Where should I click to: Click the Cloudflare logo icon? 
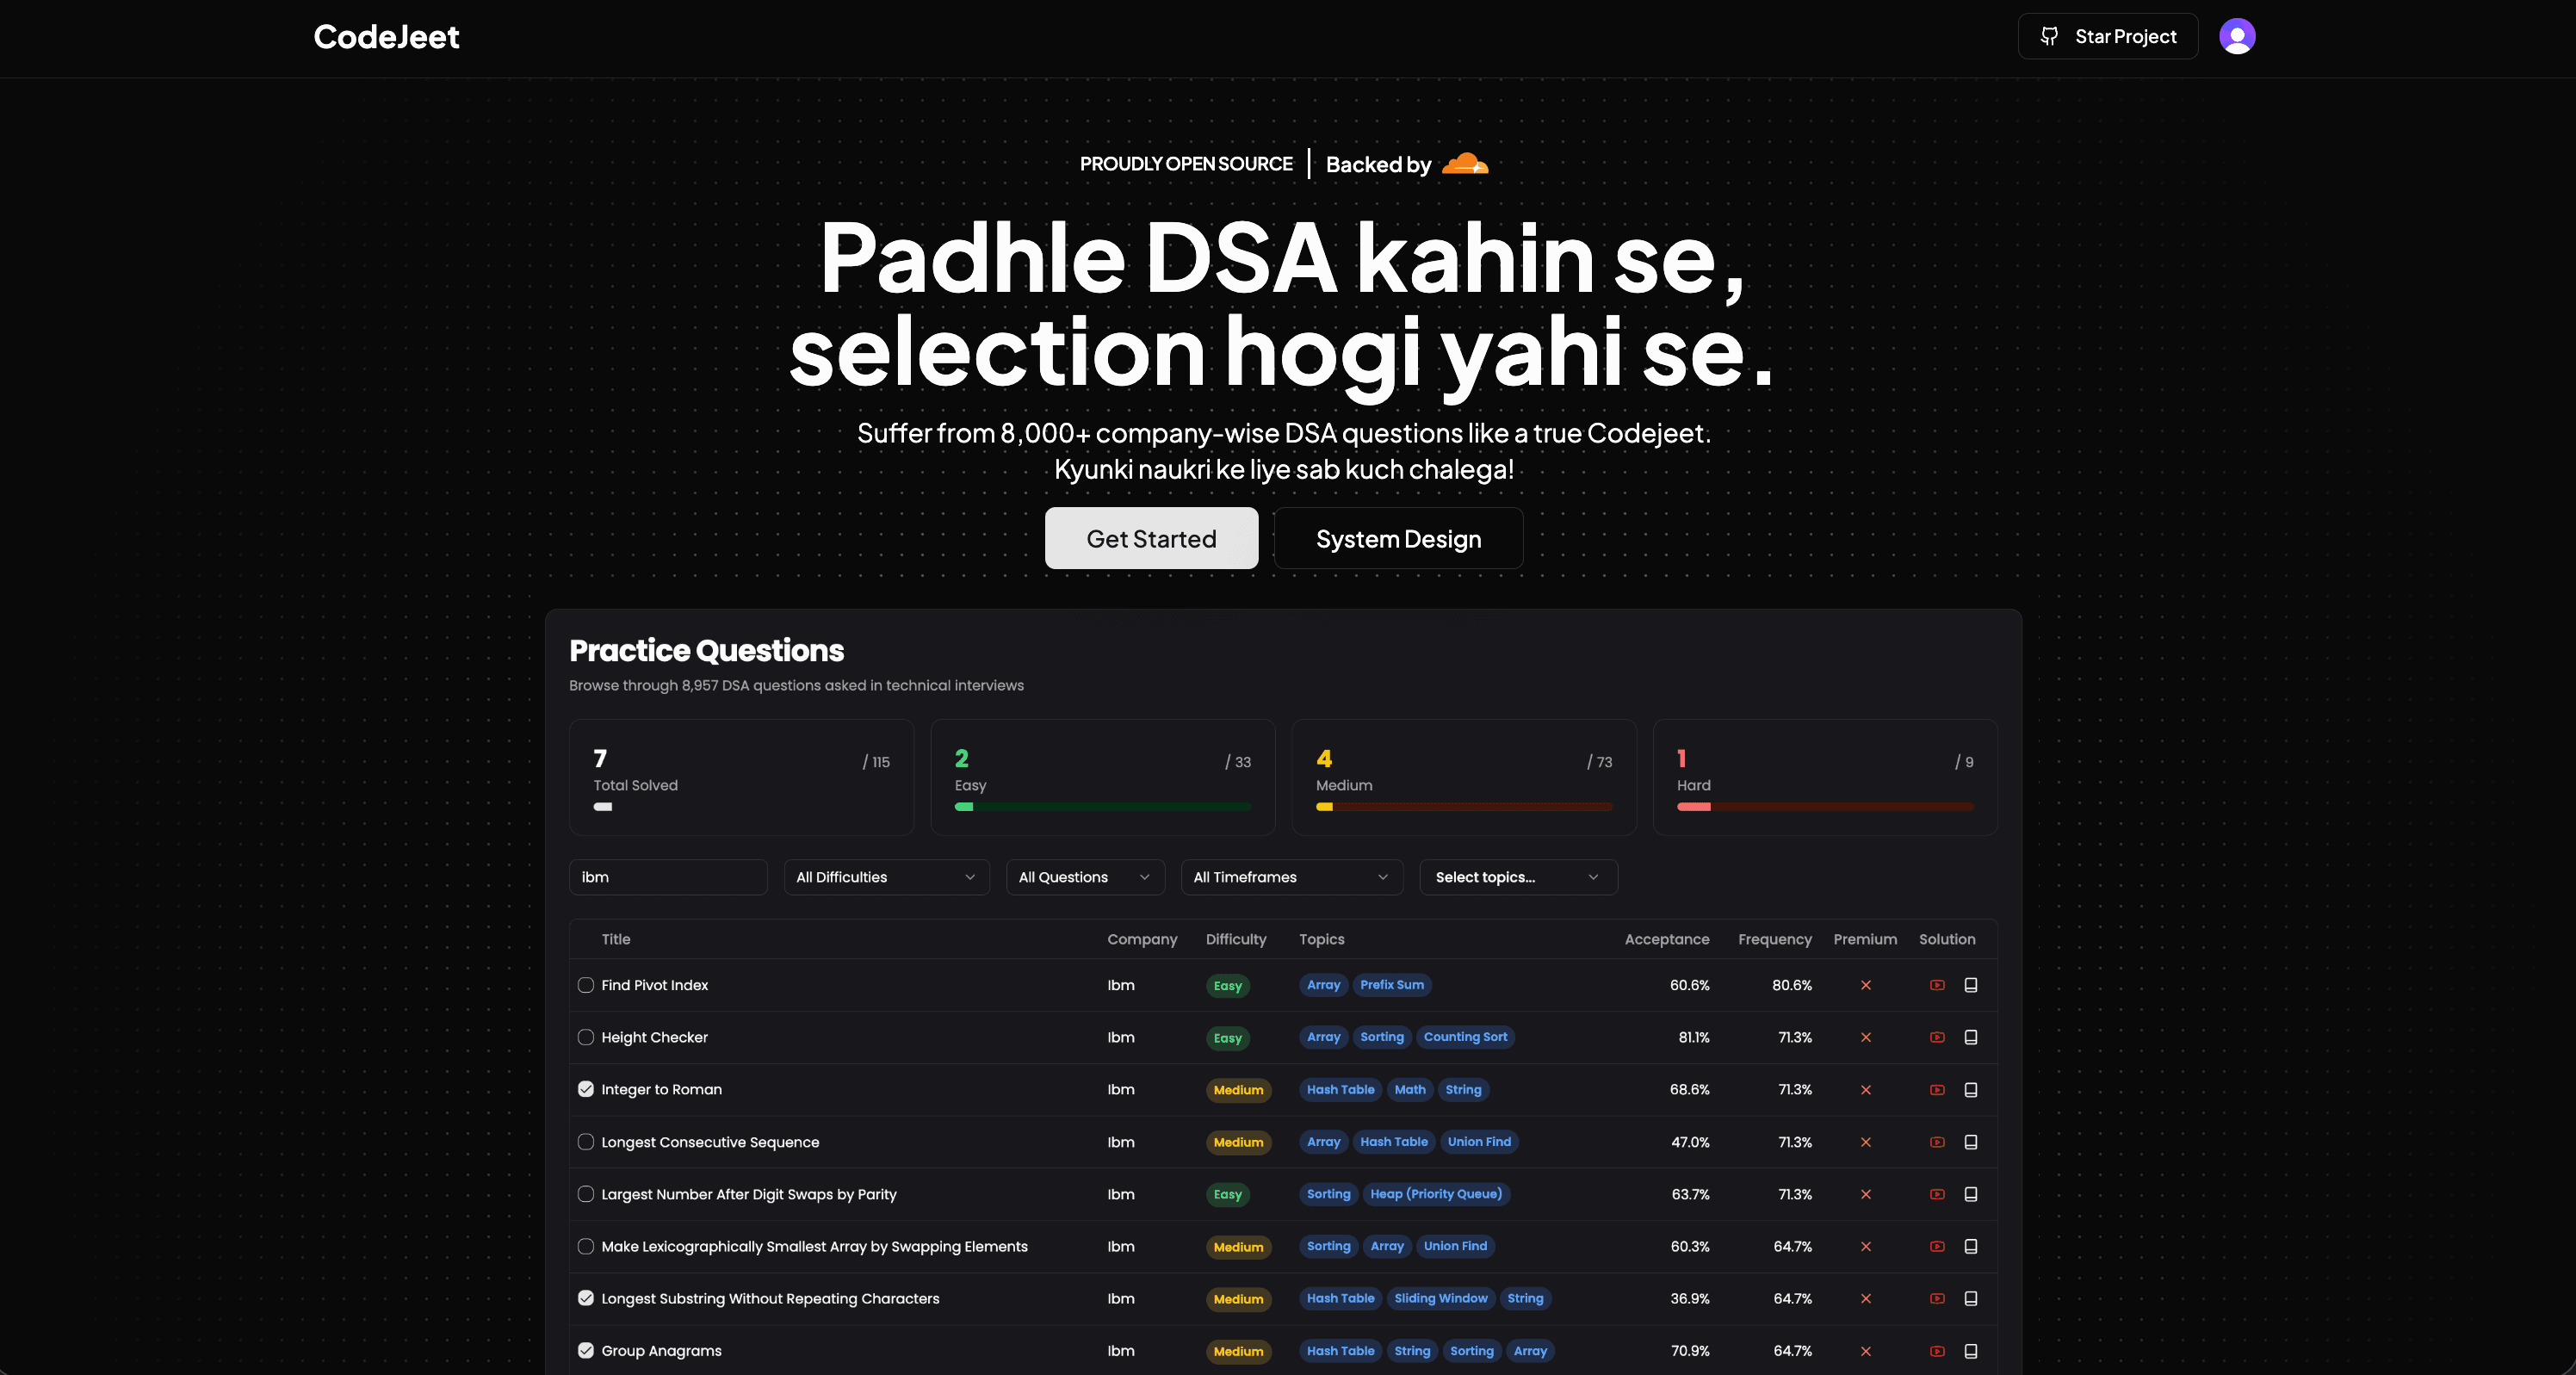1464,164
